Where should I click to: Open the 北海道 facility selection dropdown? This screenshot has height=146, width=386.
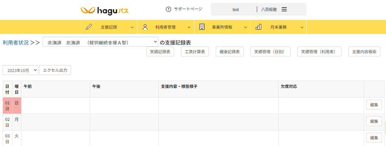click(100, 42)
